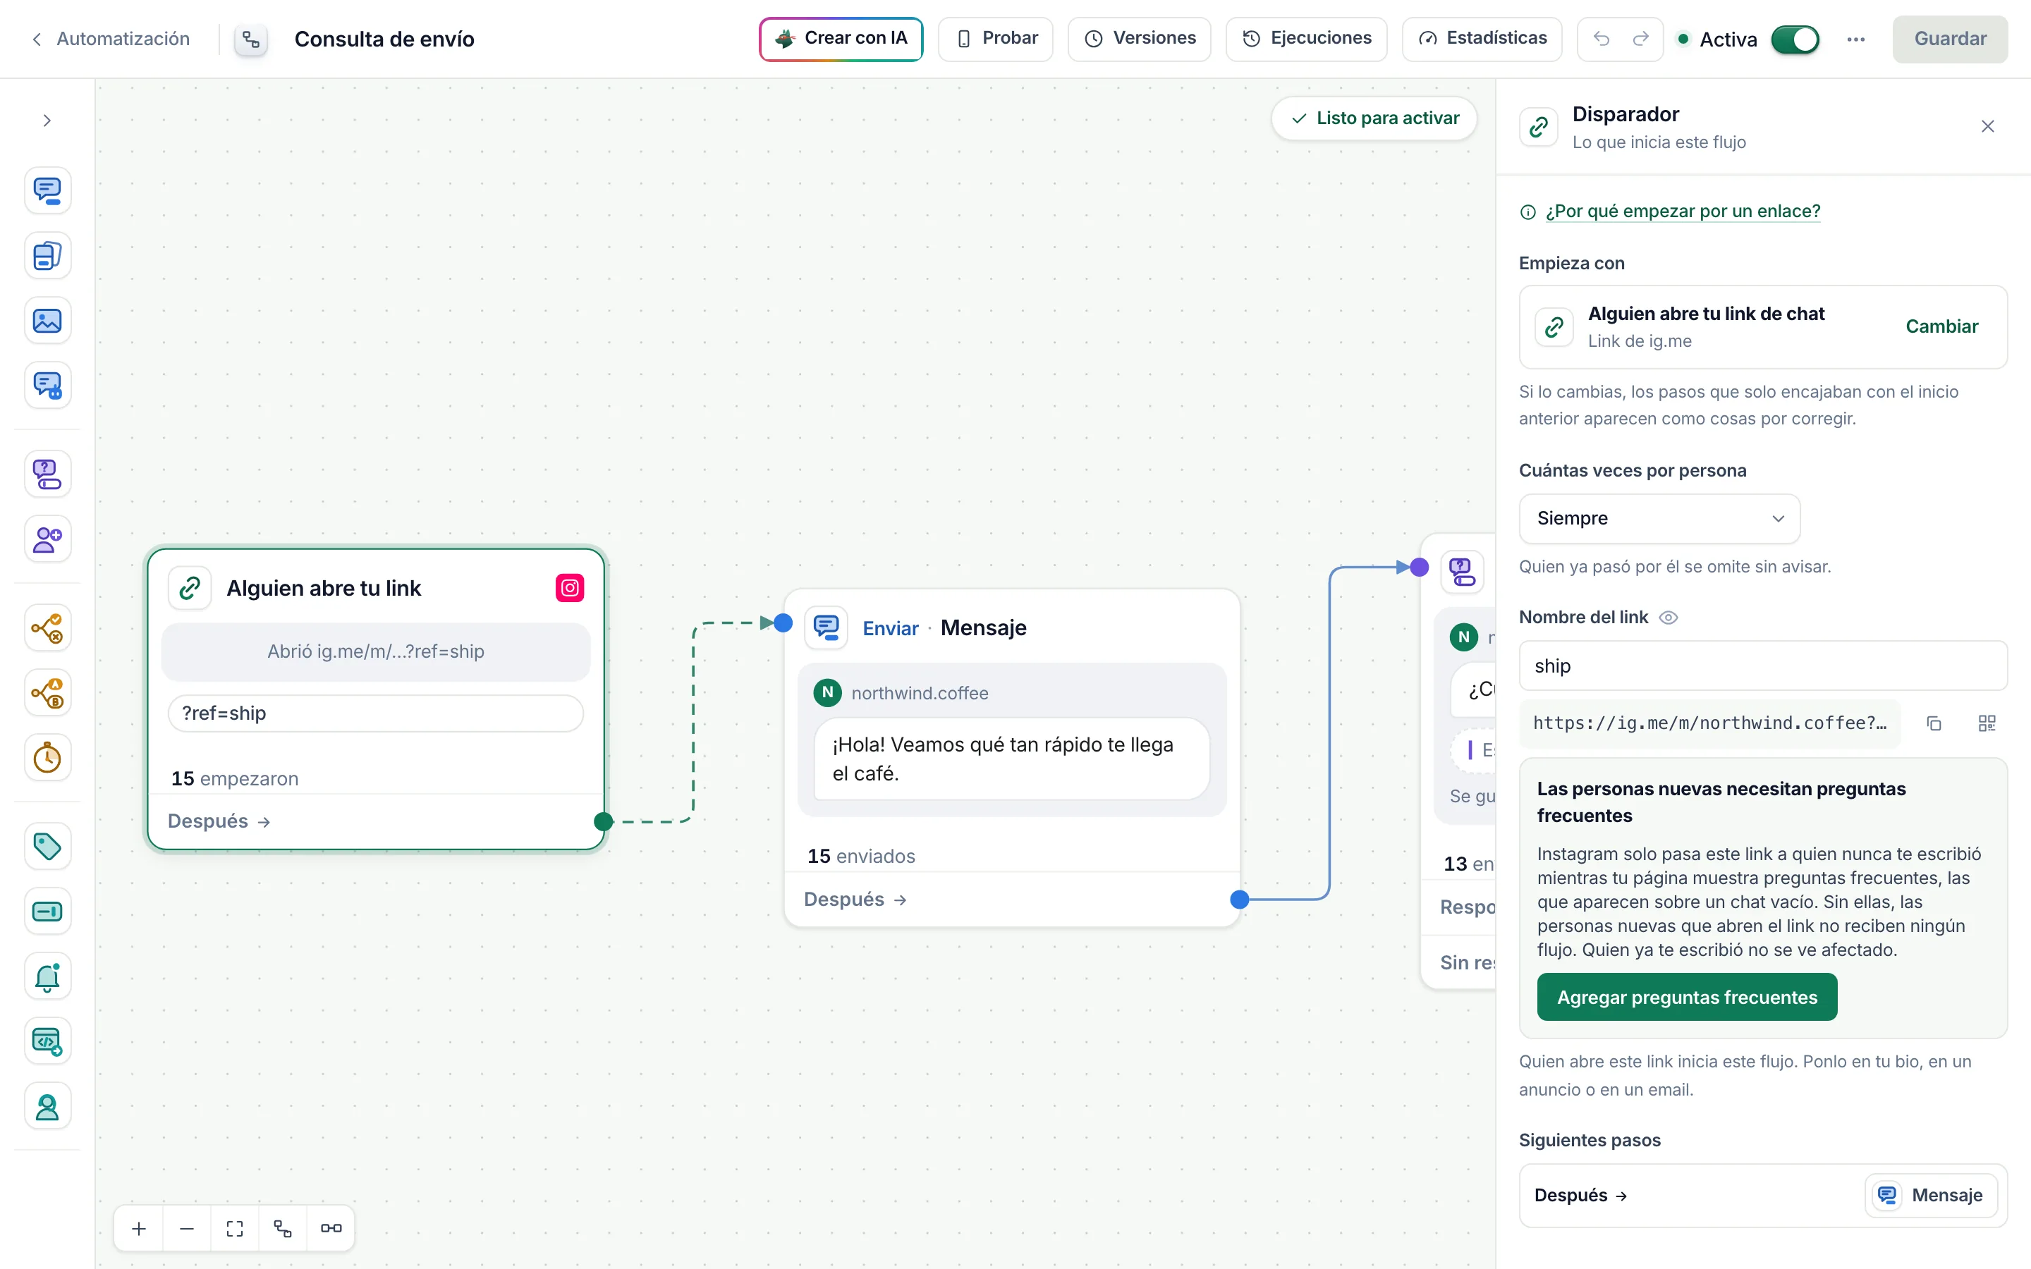2031x1269 pixels.
Task: Click the Crear con IA button
Action: tap(841, 39)
